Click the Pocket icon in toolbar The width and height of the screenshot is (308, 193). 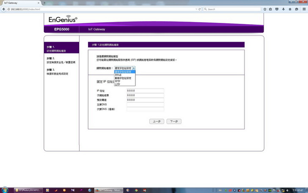pyautogui.click(x=277, y=9)
